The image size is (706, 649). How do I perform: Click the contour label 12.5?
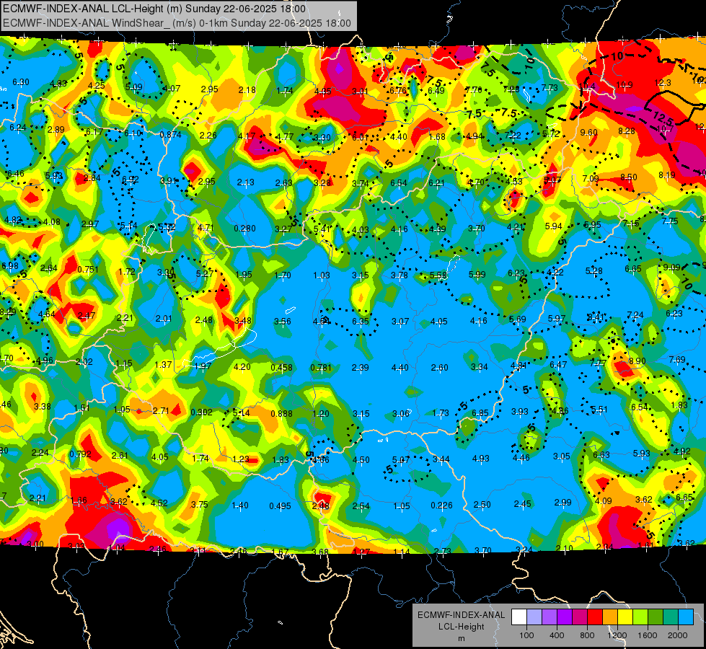click(662, 118)
